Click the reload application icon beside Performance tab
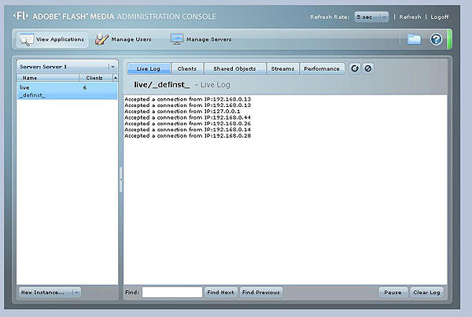 pyautogui.click(x=355, y=68)
